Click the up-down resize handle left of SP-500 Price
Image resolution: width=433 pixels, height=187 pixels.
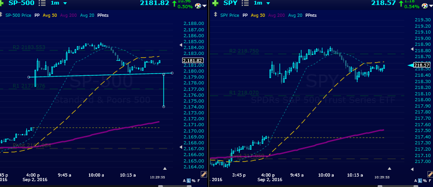(x=1, y=15)
